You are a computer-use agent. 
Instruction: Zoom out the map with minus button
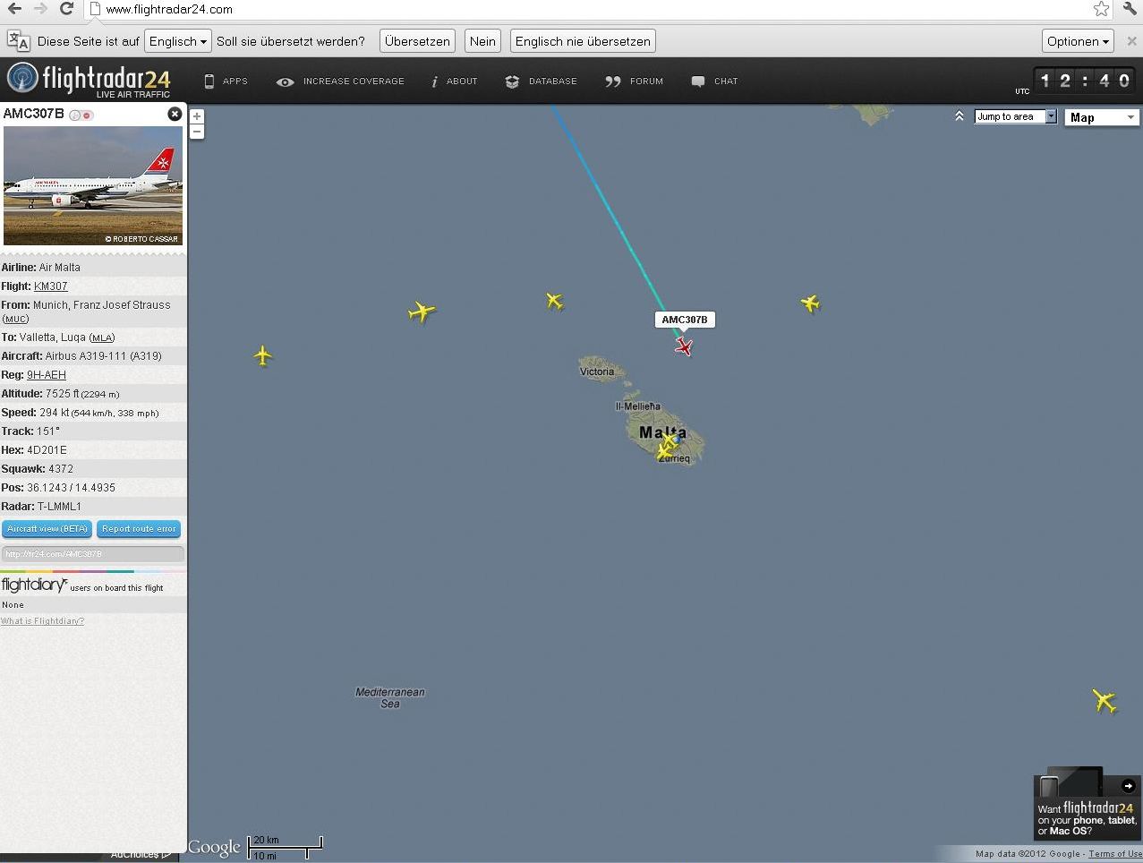pos(197,132)
